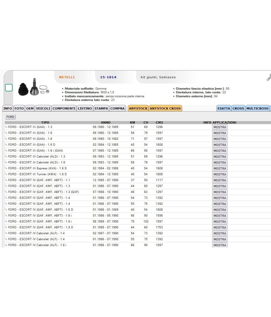Click MOSTRA for Escort IV 1.6 i 102 CV
The image size is (271, 317).
tap(220, 222)
